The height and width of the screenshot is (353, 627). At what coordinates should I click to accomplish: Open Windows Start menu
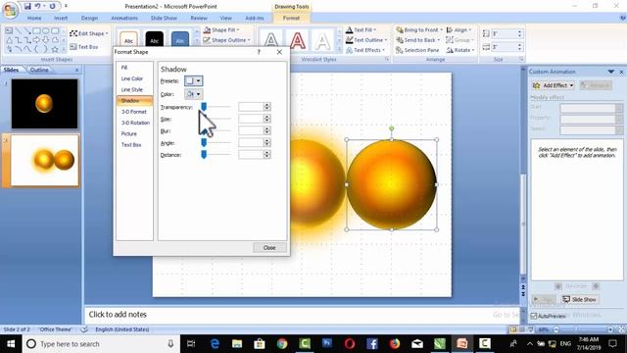[x=11, y=344]
